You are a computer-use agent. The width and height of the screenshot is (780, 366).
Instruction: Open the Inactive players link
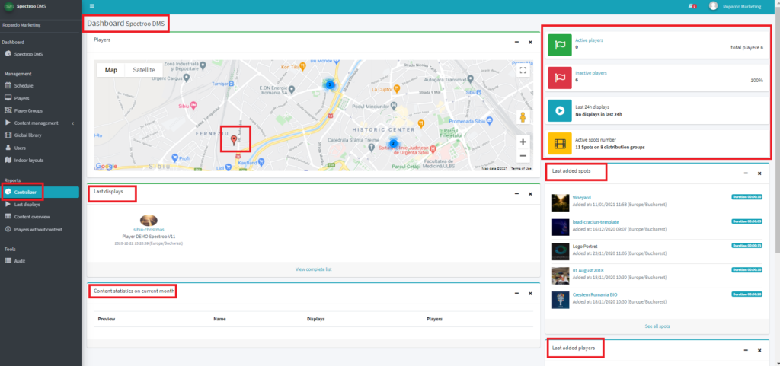(x=591, y=73)
